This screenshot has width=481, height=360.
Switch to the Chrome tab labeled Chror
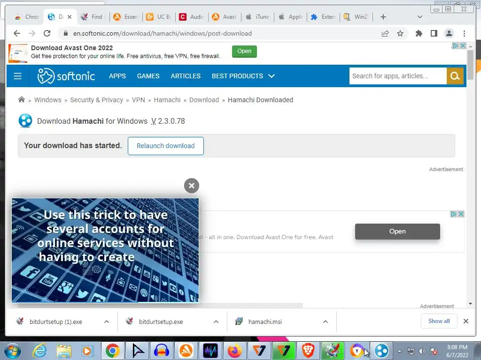click(x=27, y=17)
